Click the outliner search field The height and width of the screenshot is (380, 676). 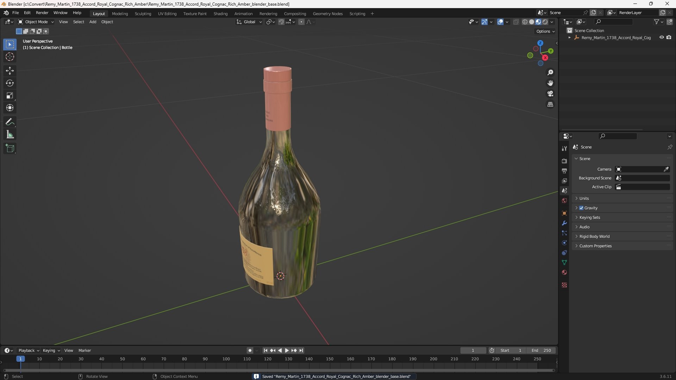click(613, 22)
